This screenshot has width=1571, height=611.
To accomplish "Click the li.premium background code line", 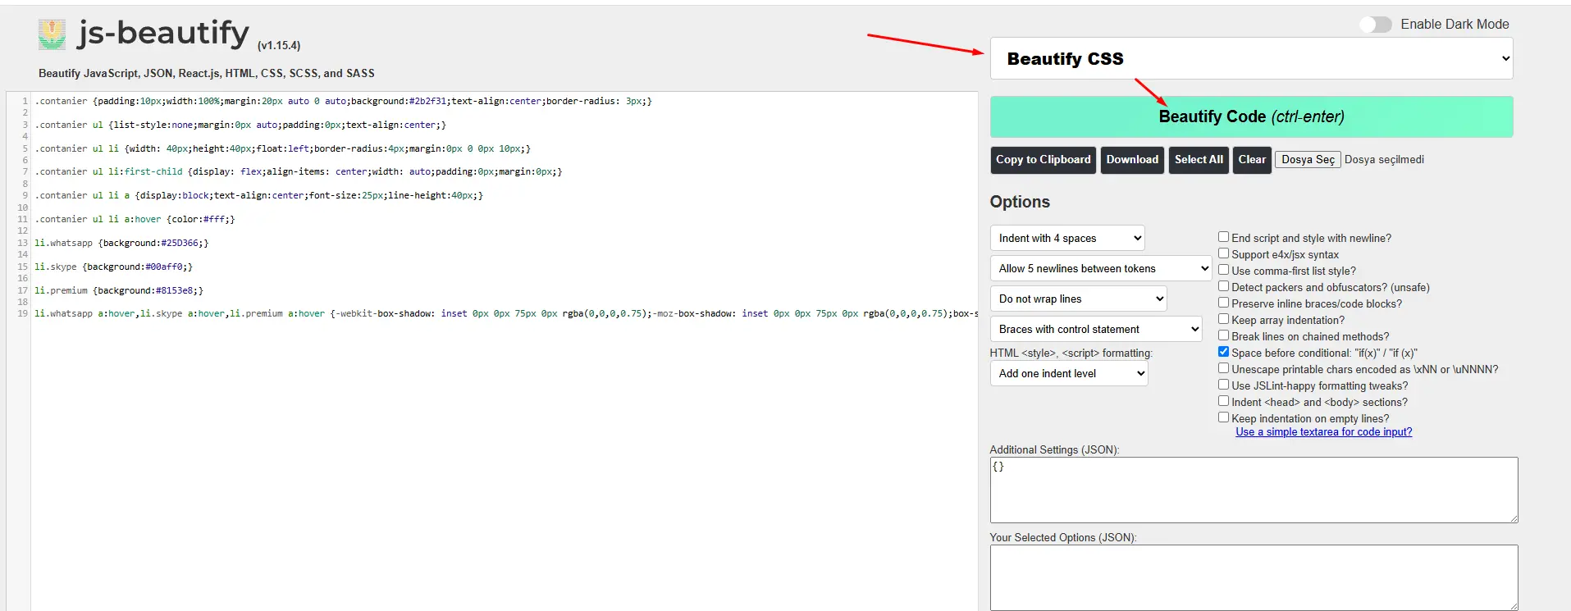I will coord(119,290).
